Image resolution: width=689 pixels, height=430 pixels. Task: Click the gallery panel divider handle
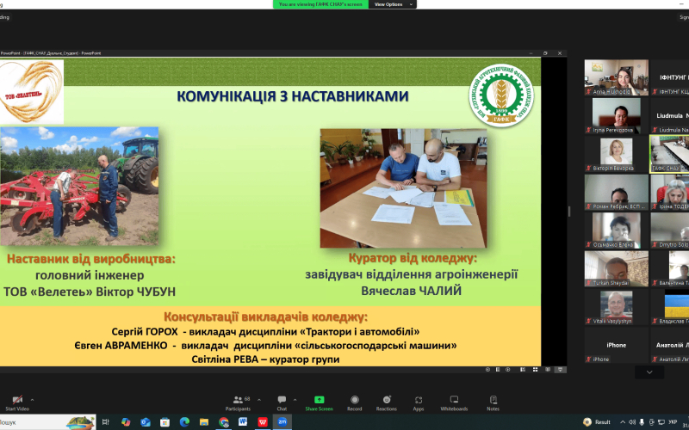point(569,212)
